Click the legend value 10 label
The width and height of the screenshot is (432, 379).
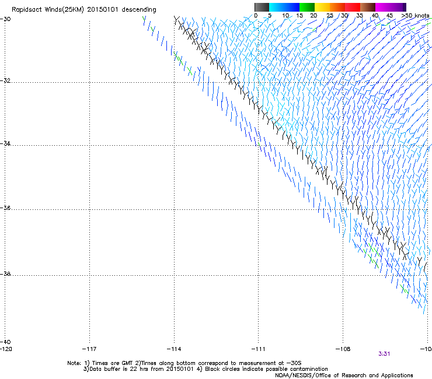pos(285,16)
